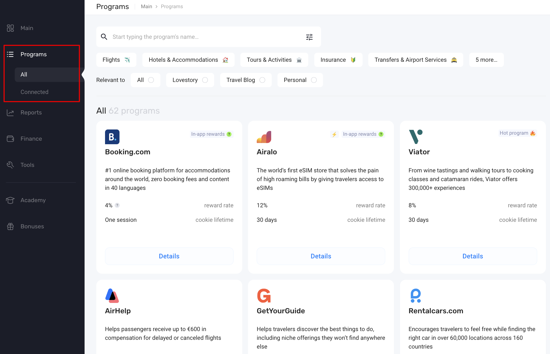The image size is (550, 354).
Task: Select the Personal radio option
Action: pyautogui.click(x=314, y=80)
